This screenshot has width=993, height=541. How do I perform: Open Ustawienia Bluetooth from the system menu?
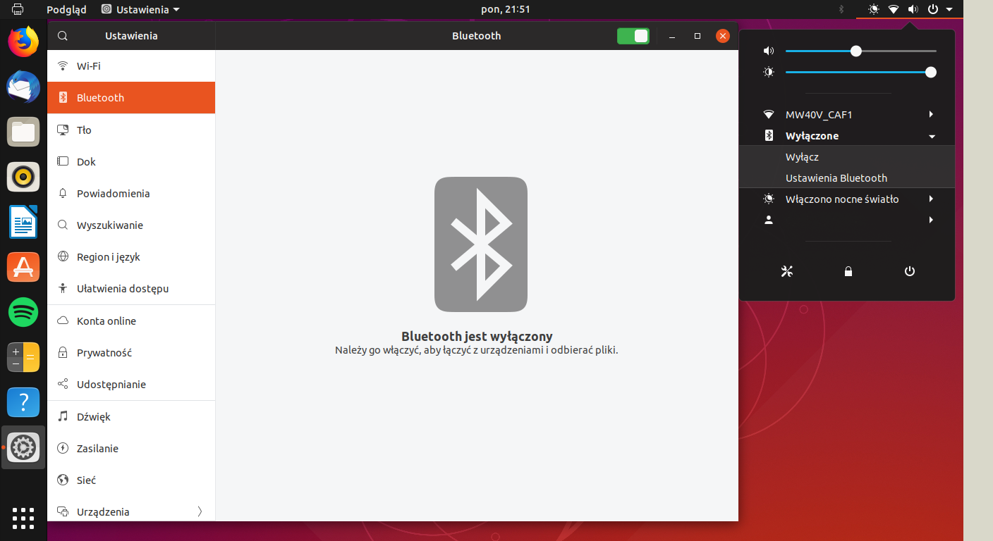(847, 178)
